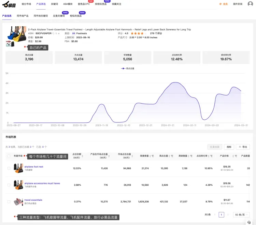256x225 pixels.
Task: Click the 会员 membership crown icon
Action: [221, 4]
